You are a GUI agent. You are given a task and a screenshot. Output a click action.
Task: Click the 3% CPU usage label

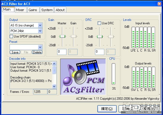pos(114,88)
